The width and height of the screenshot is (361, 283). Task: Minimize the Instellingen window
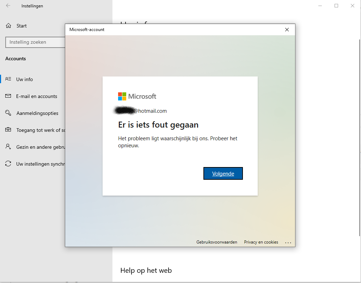tap(320, 6)
